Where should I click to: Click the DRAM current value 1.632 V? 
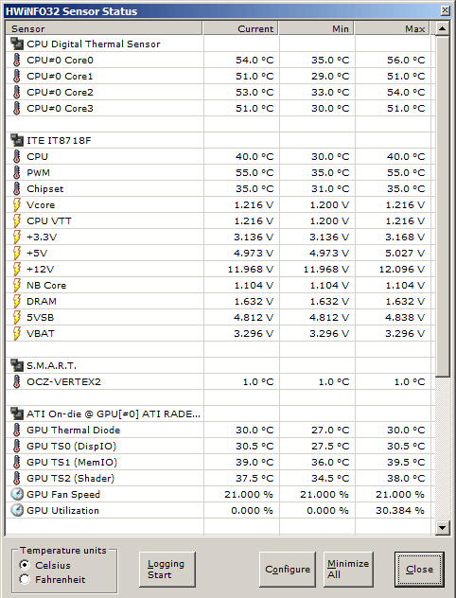[x=254, y=301]
